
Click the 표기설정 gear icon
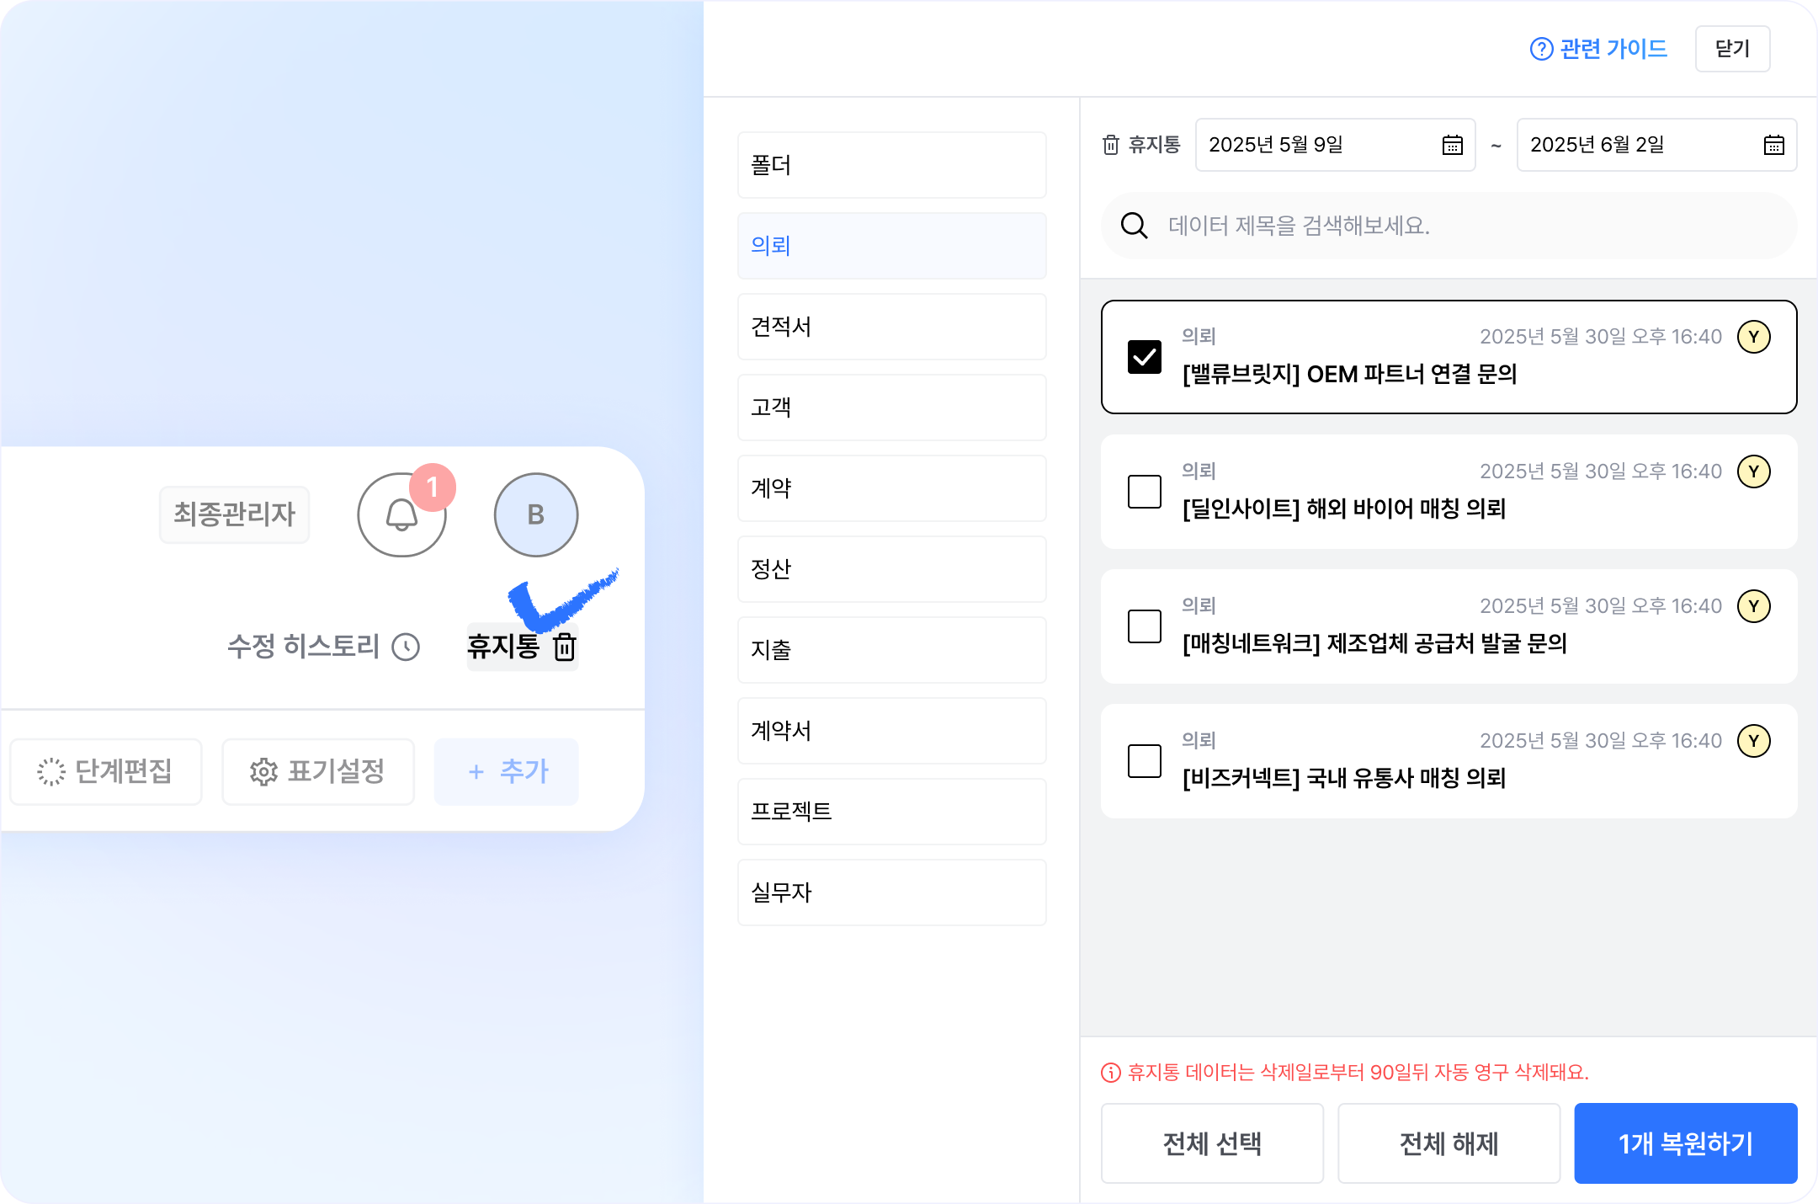tap(263, 771)
